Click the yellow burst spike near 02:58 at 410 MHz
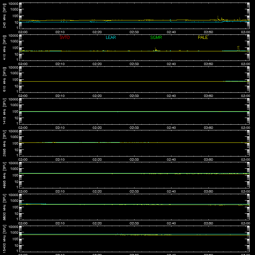The image size is (255, 255). click(238, 48)
